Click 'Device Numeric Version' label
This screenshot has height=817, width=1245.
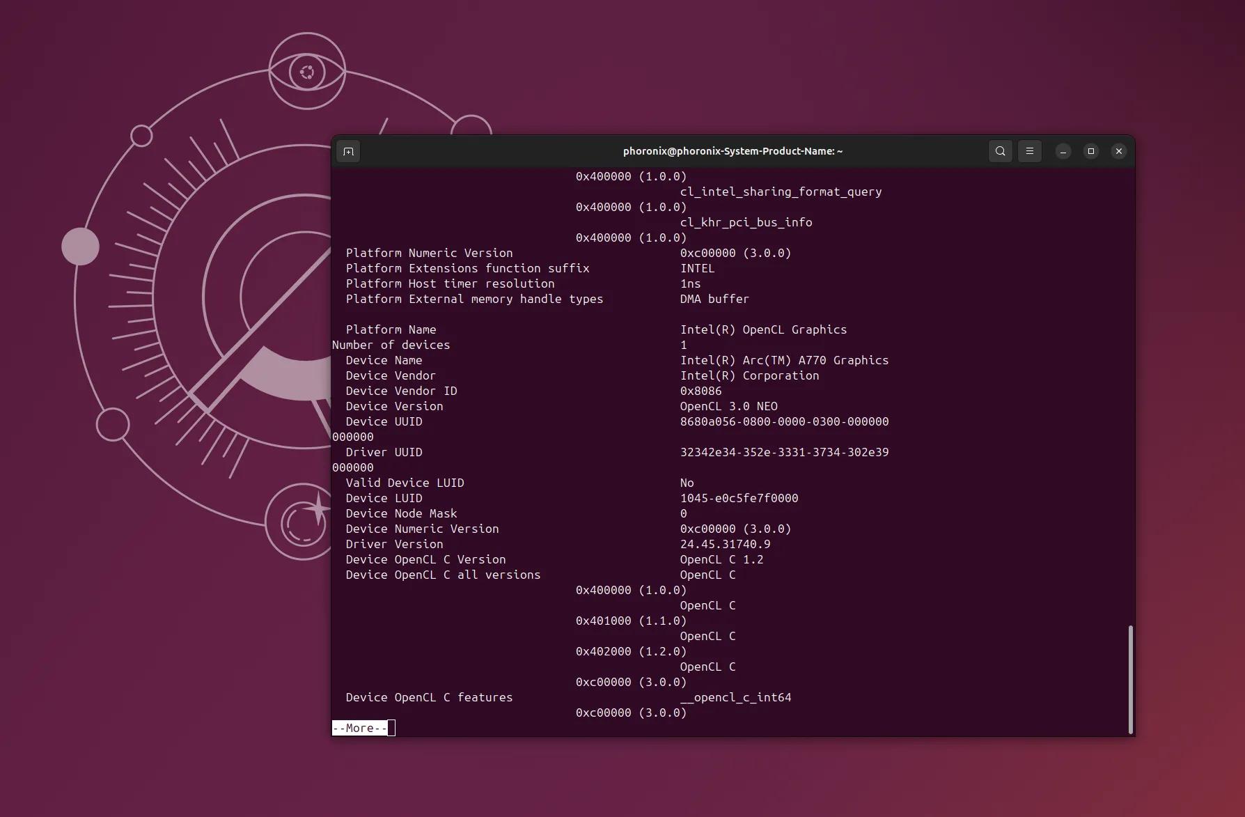[422, 529]
